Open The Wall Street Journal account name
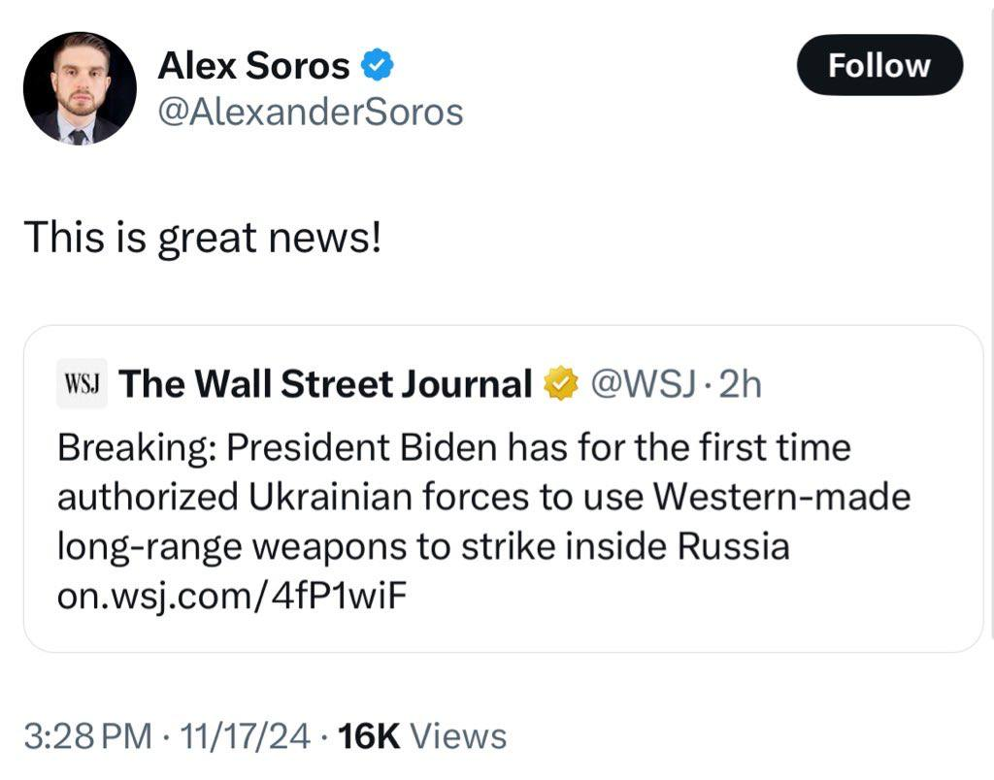The height and width of the screenshot is (780, 994). [326, 384]
